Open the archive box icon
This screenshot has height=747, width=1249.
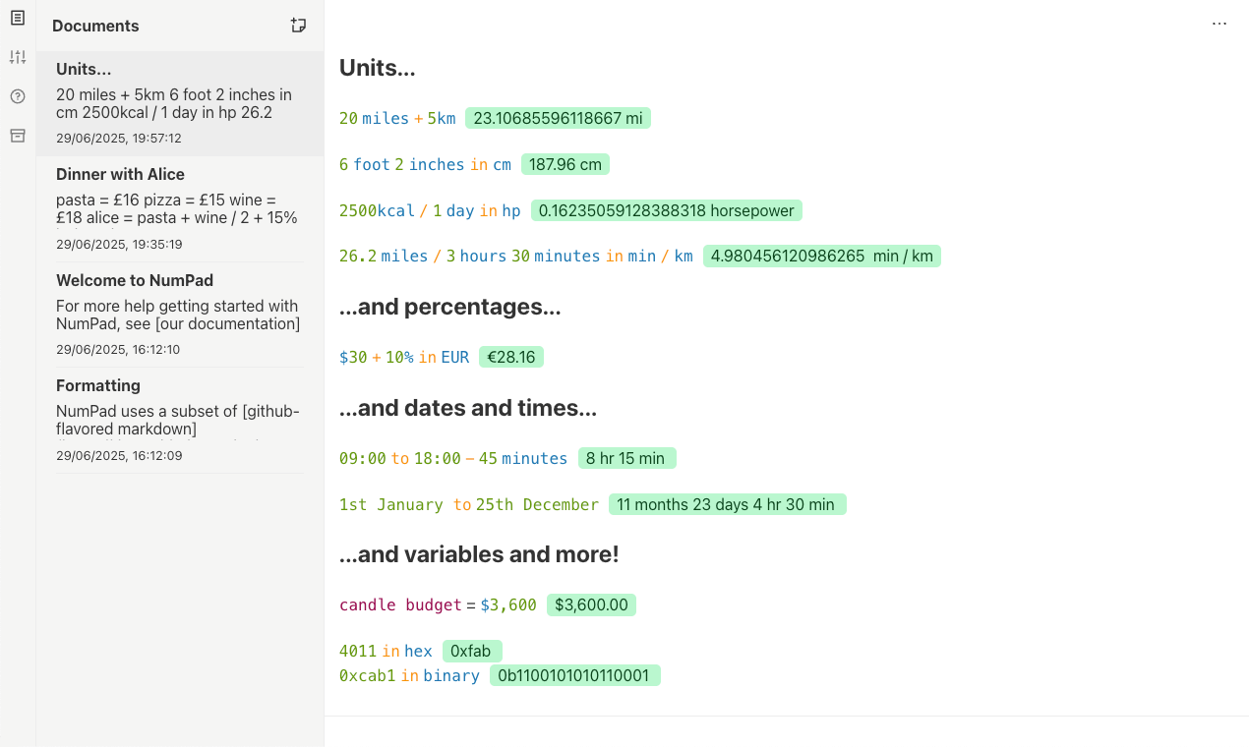[18, 136]
